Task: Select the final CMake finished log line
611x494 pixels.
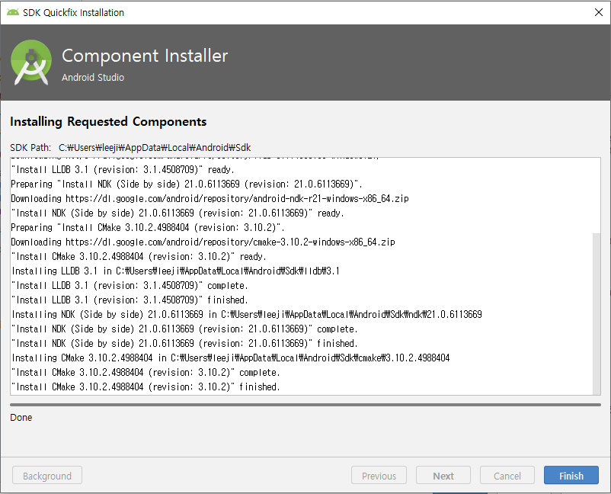Action: pyautogui.click(x=146, y=387)
